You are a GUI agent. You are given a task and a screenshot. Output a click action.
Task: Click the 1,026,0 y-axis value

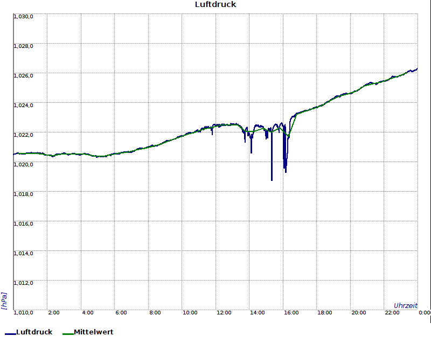pos(23,76)
